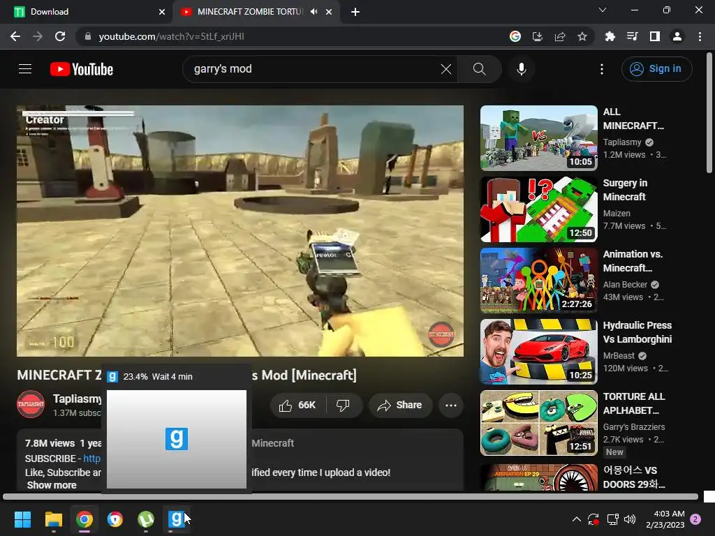Screen dimensions: 715x536
Task: Go back to the previous page
Action: tap(15, 36)
